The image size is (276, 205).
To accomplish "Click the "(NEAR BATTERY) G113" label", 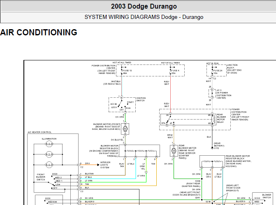I will point(219,146).
